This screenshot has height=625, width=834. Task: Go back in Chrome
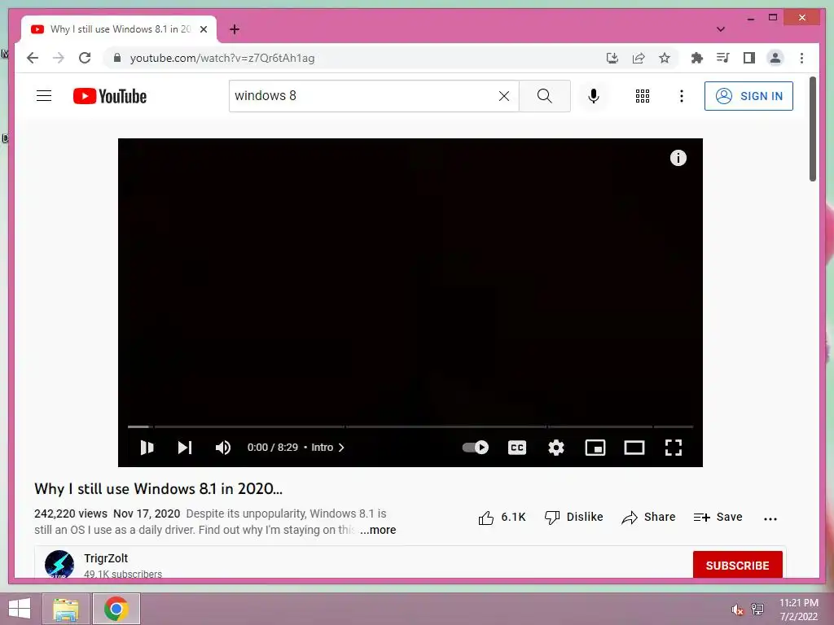pos(33,58)
